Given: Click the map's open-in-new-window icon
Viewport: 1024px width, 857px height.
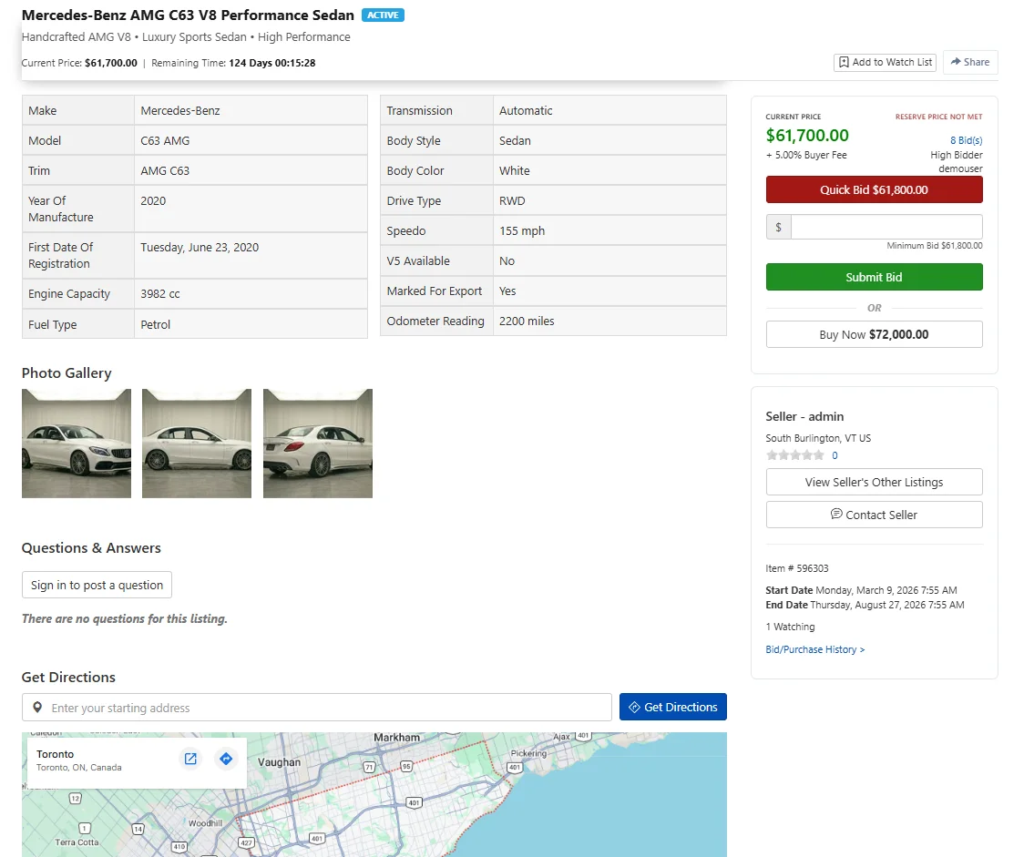Looking at the screenshot, I should coord(190,759).
